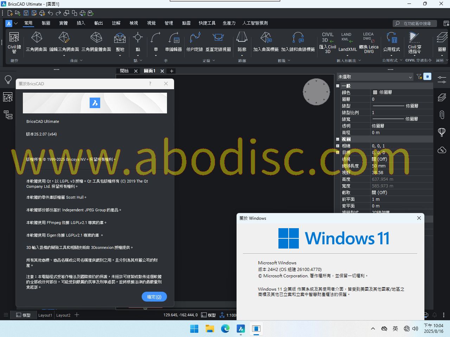Screen dimensions: 450x337
Task: Switch to the Layout1 tab
Action: coord(45,315)
